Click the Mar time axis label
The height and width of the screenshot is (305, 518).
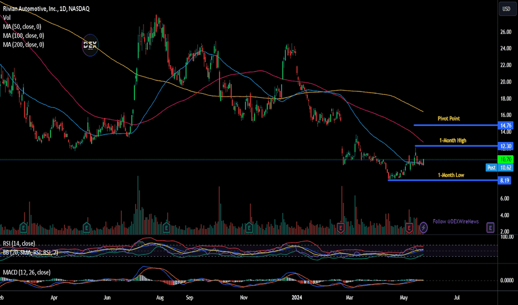[350, 297]
